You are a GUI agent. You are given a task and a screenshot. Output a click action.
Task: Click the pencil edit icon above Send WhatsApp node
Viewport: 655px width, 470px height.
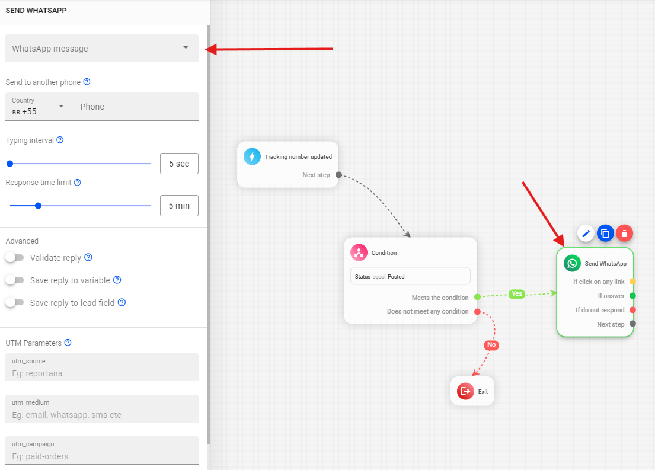point(586,234)
